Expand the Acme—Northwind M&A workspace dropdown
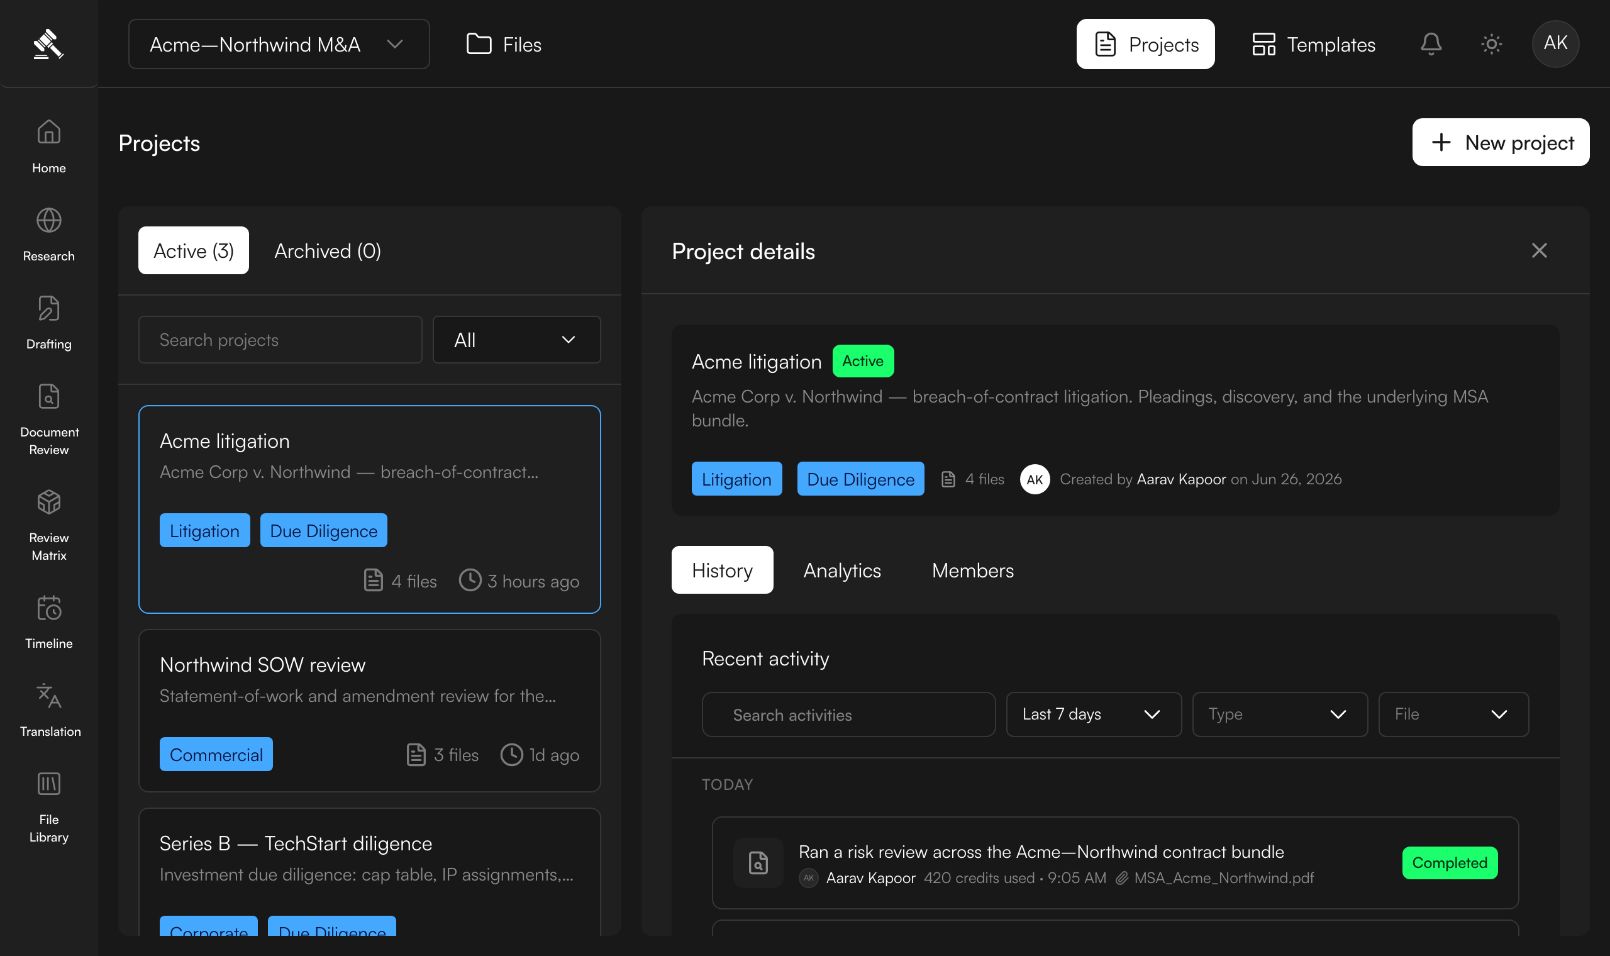The width and height of the screenshot is (1610, 956). coord(279,44)
